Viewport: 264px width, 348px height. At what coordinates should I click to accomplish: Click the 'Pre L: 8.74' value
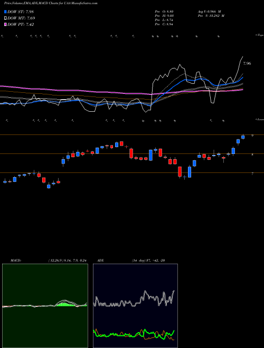click(164, 20)
